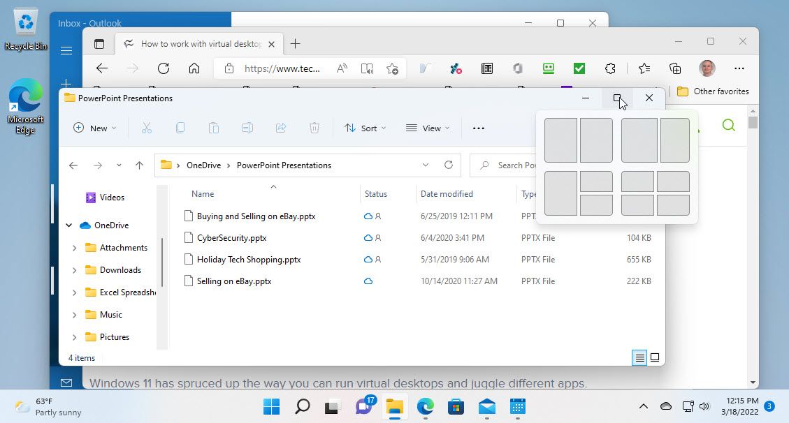Select the Cut icon in File Explorer toolbar

(x=147, y=128)
